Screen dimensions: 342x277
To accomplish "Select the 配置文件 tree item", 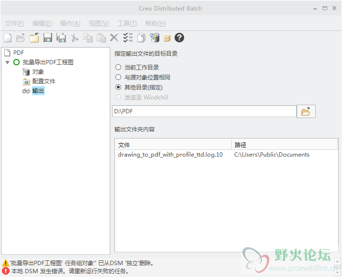I will tap(44, 81).
